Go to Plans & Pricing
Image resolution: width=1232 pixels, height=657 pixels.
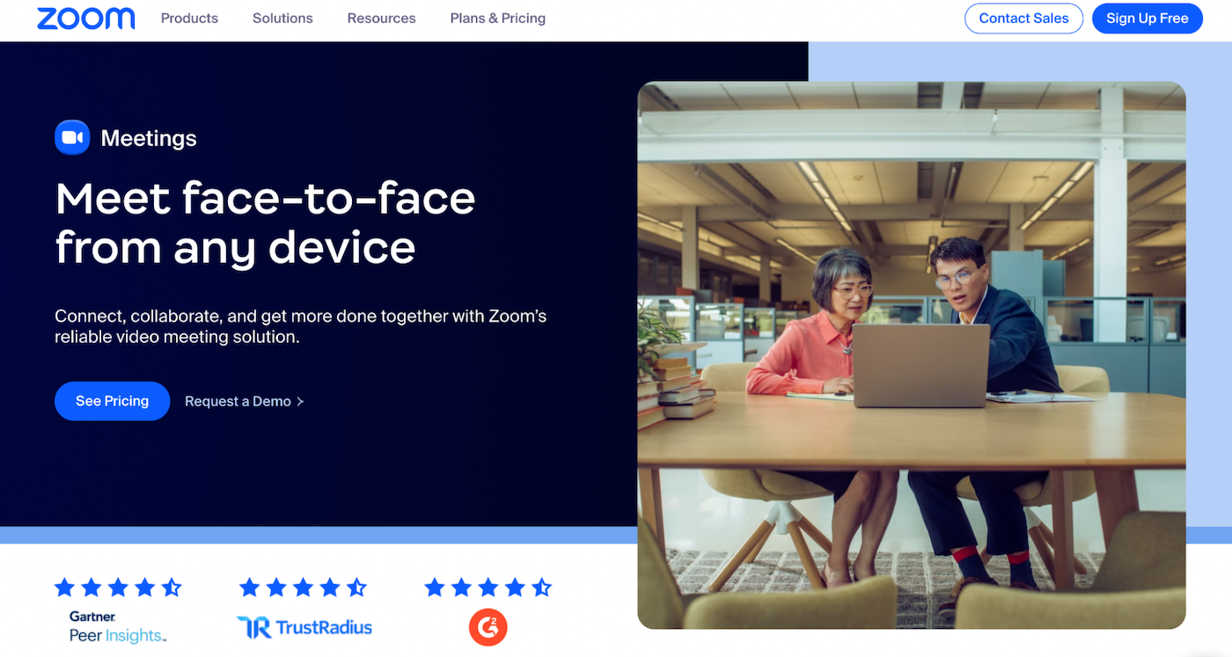[x=497, y=18]
